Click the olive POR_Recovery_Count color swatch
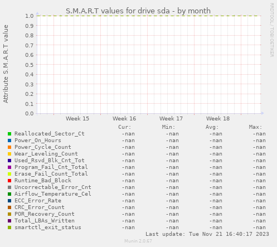277x247 pixels. pos(9,214)
